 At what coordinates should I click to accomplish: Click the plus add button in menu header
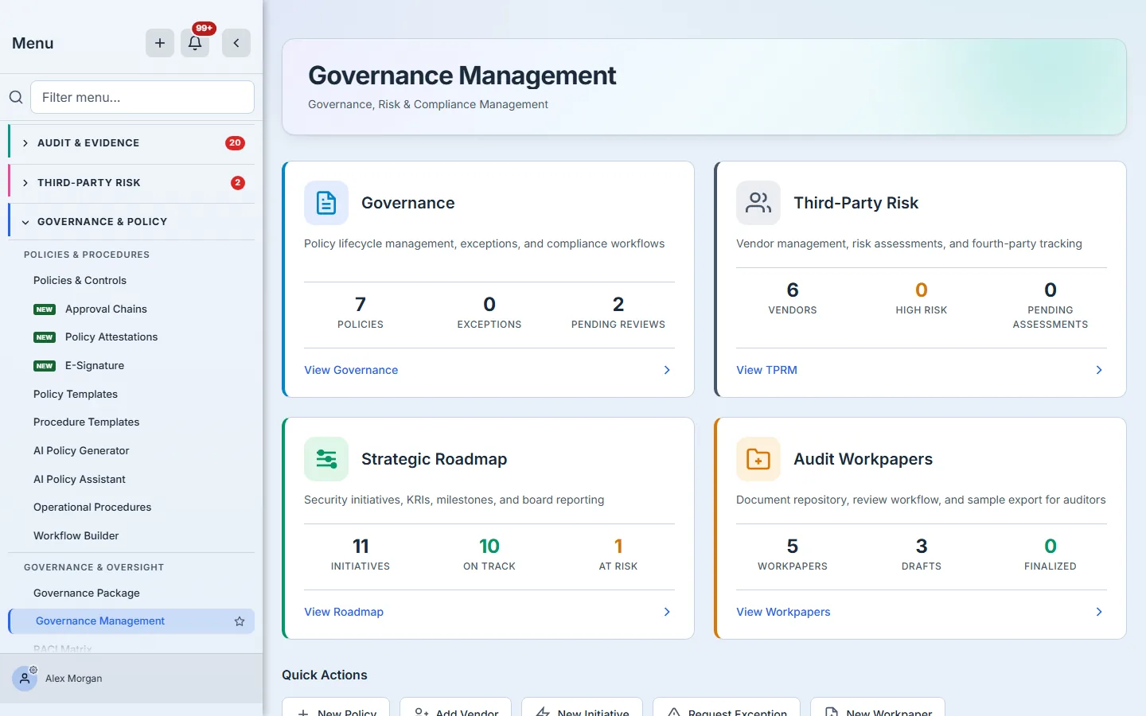(160, 43)
